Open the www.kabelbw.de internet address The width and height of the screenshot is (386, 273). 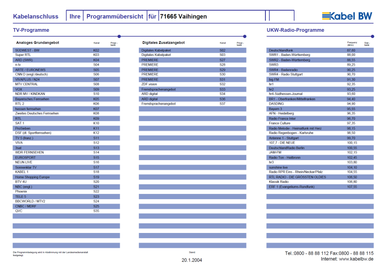click(356, 259)
